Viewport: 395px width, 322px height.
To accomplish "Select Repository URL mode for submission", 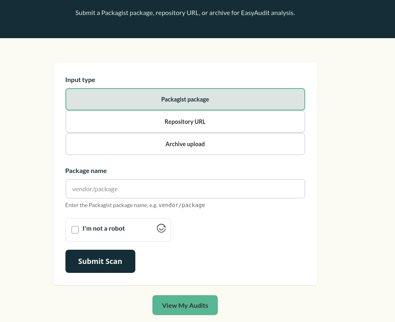I will [x=185, y=121].
